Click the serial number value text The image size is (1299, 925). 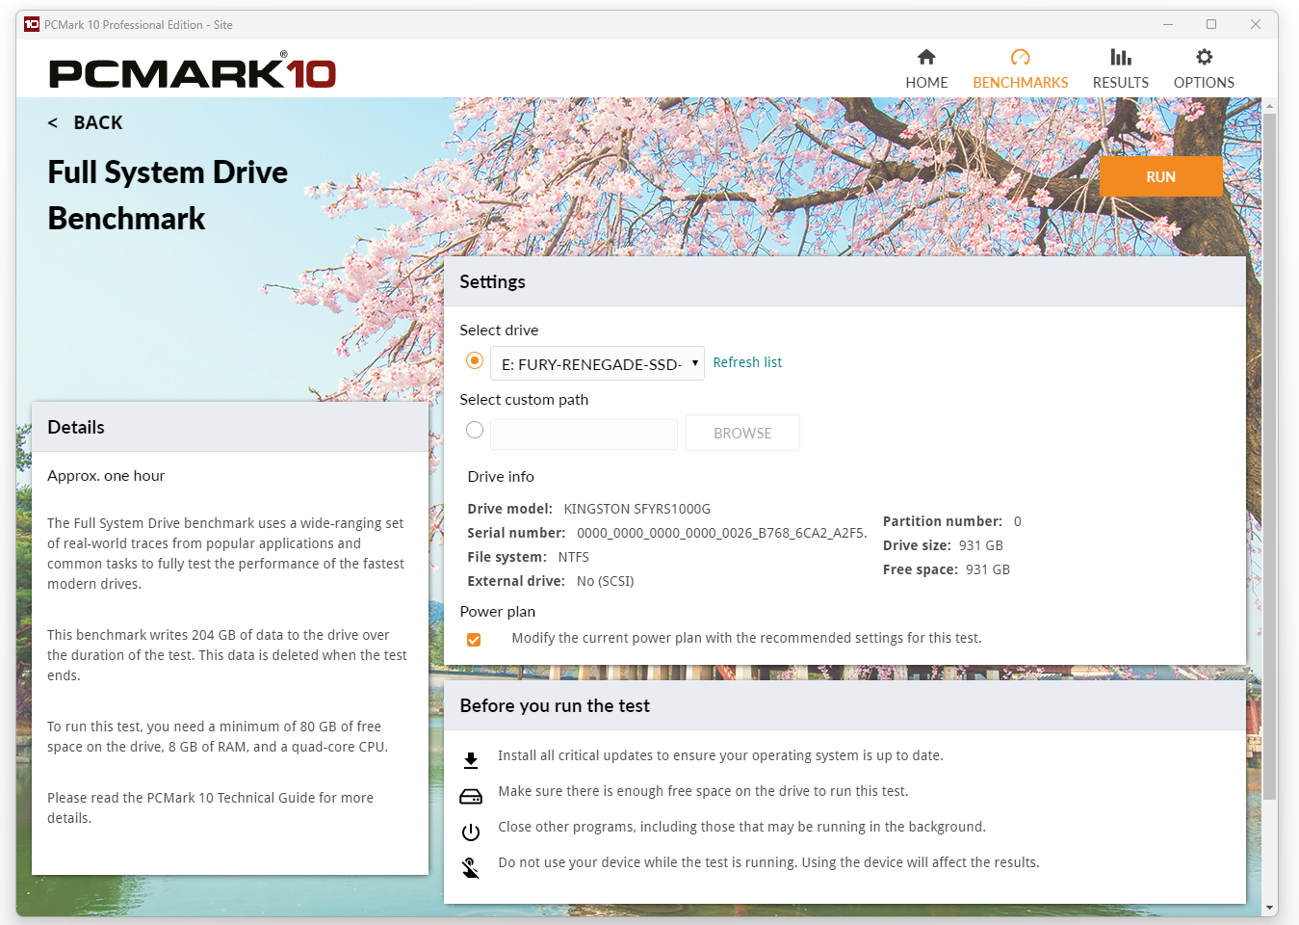pyautogui.click(x=721, y=533)
